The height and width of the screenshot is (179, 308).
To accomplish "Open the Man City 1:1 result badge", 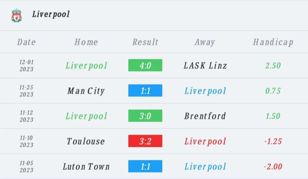I will (x=145, y=90).
